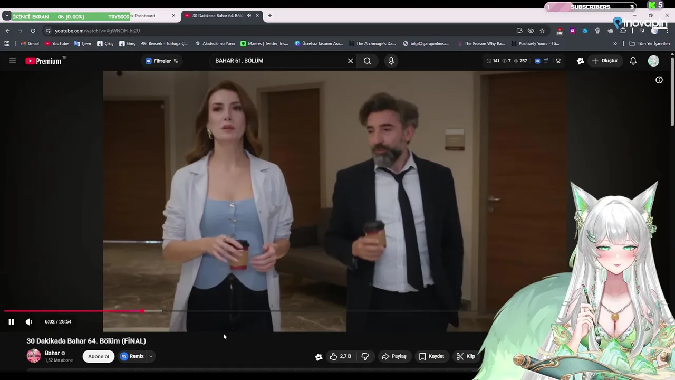Open the Bahar channel name link
This screenshot has width=675, height=380.
tap(52, 353)
